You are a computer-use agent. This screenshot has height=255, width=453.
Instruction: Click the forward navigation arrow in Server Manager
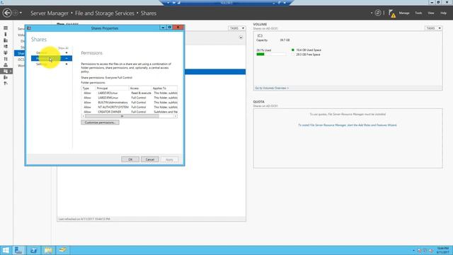click(x=16, y=13)
